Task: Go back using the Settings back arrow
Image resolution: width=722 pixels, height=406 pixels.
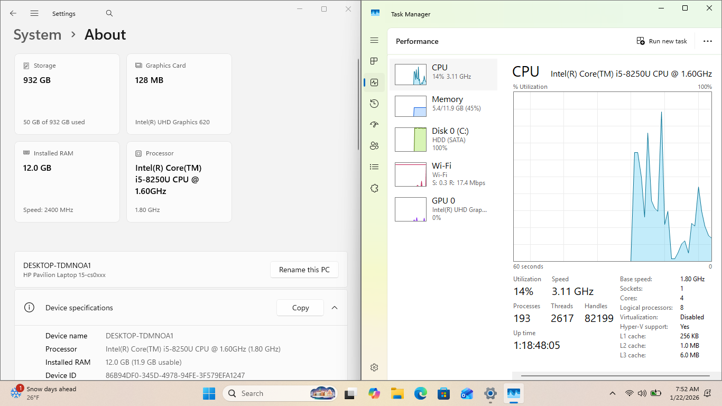Action: pyautogui.click(x=13, y=13)
